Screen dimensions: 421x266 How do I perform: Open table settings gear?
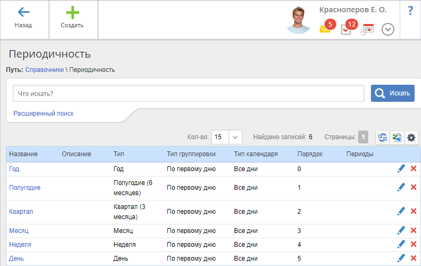point(411,138)
